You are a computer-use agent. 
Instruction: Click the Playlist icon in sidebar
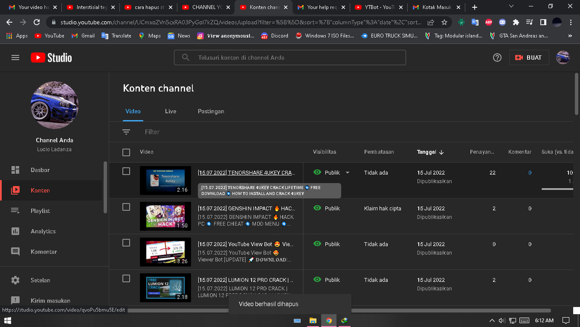[15, 211]
